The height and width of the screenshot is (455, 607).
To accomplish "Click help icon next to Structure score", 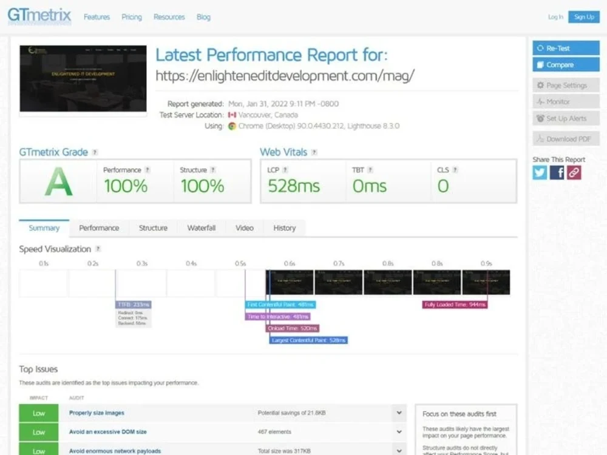I will [212, 170].
